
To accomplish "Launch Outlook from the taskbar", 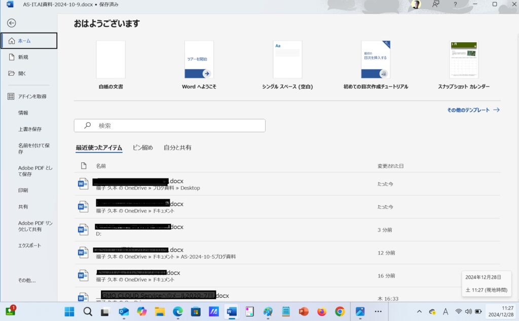I will (124, 312).
